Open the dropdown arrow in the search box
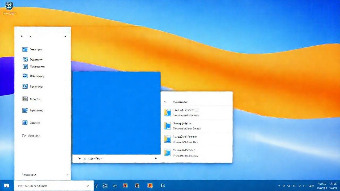Viewport: 340px width, 191px height. [x=88, y=186]
